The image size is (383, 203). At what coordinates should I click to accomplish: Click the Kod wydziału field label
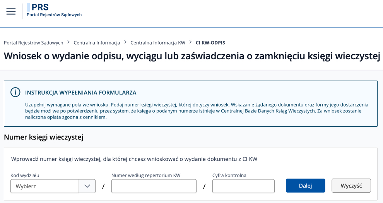coord(25,175)
